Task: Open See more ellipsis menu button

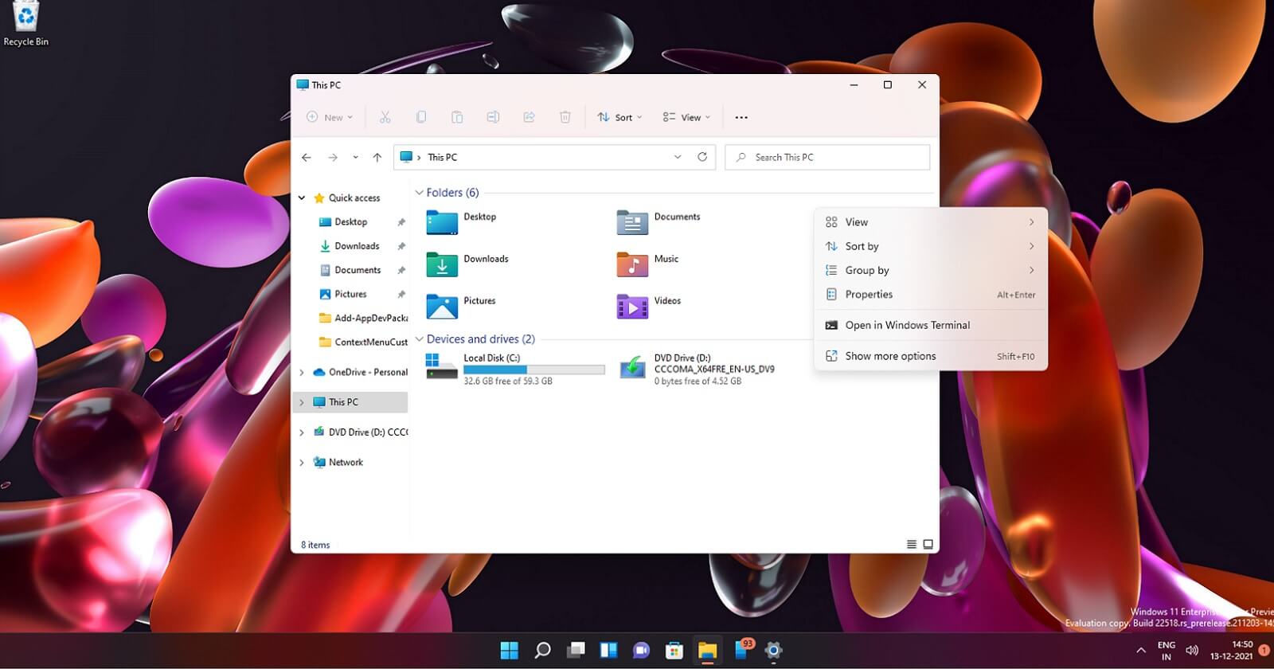Action: pyautogui.click(x=741, y=117)
